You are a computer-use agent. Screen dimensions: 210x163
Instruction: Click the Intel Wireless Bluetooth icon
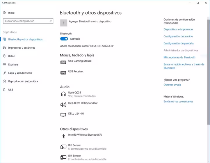click(x=63, y=136)
